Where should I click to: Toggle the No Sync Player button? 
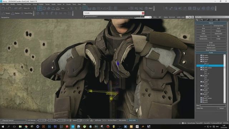(112, 120)
